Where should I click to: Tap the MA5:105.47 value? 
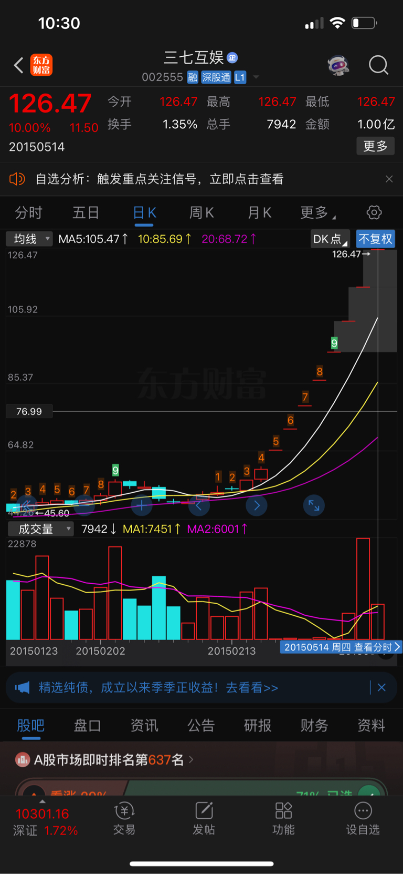coord(93,239)
